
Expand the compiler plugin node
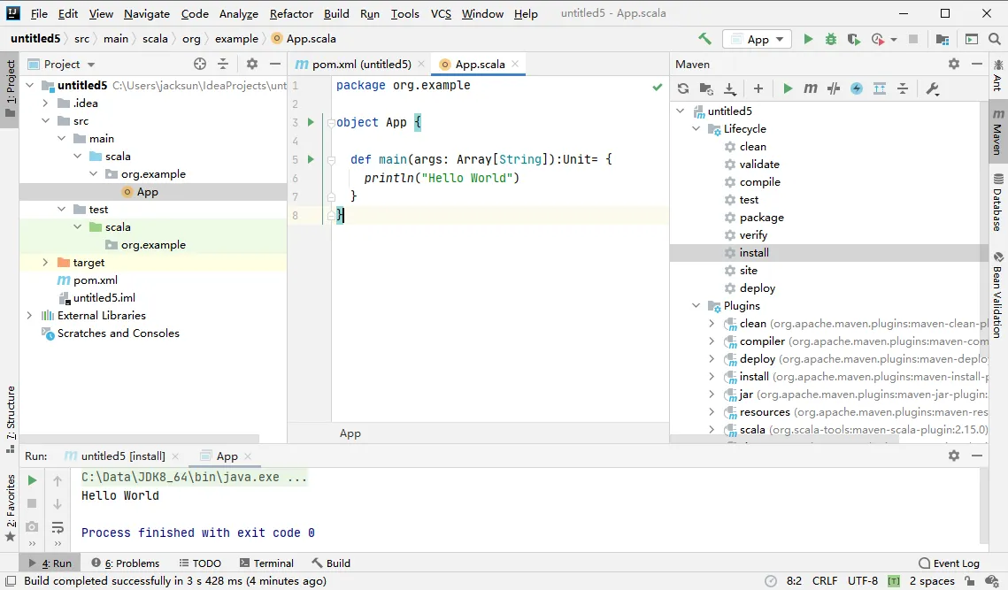pos(712,341)
